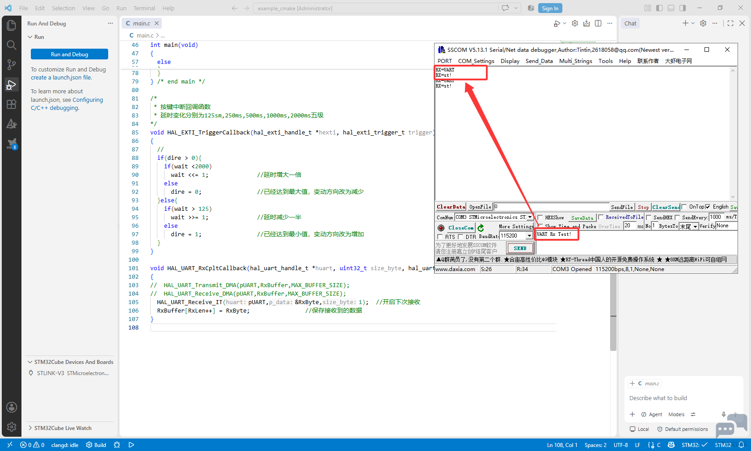Open the Accounts icon in activity bar
The image size is (751, 451).
(12, 407)
